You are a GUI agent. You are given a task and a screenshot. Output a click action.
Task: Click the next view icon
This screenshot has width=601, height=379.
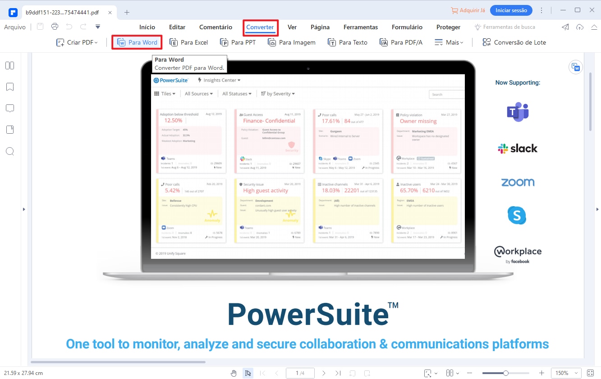click(x=367, y=373)
